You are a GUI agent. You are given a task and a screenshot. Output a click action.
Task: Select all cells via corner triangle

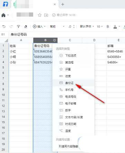tap(6, 40)
